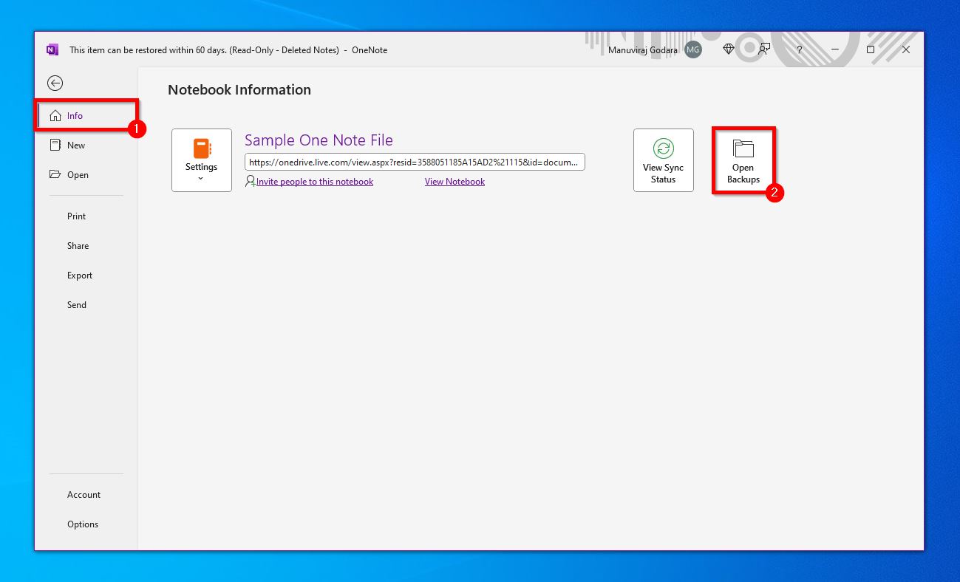Minimize the OneNote window
960x582 pixels.
click(835, 49)
